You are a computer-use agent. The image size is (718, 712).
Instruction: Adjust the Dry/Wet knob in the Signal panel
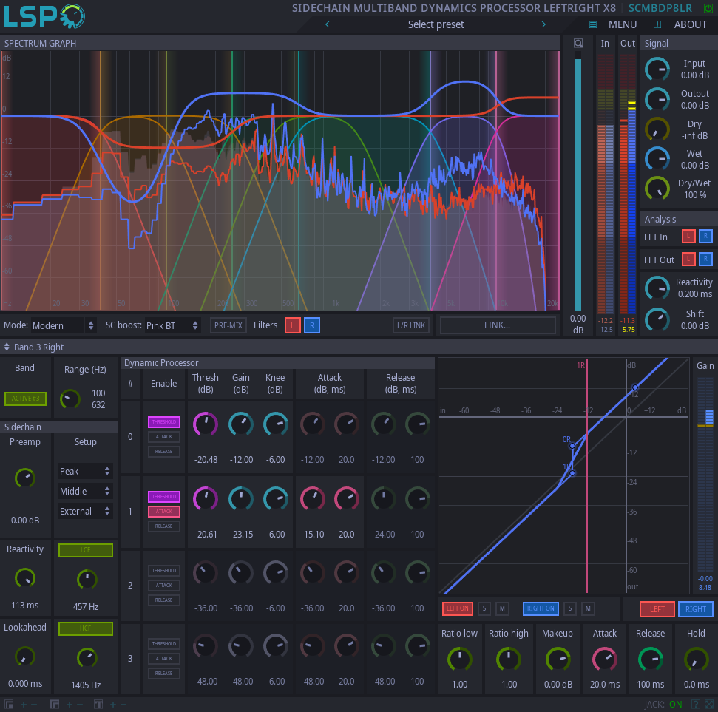[x=657, y=188]
